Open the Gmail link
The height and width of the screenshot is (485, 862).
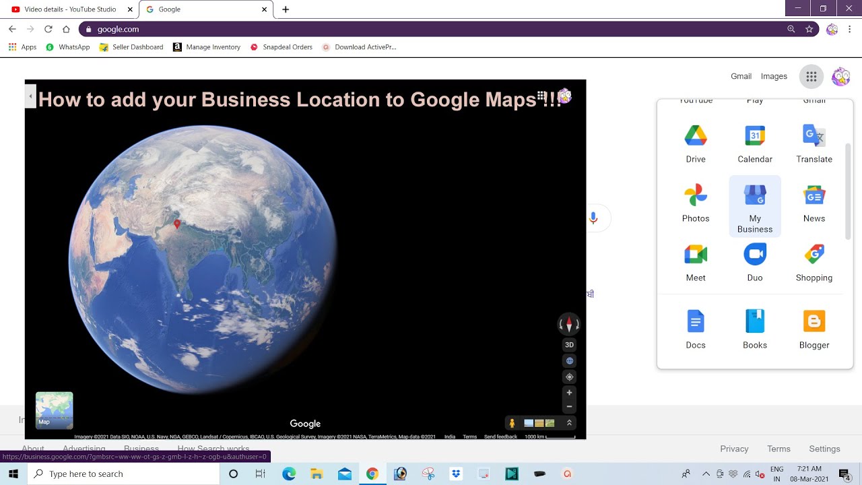tap(741, 77)
